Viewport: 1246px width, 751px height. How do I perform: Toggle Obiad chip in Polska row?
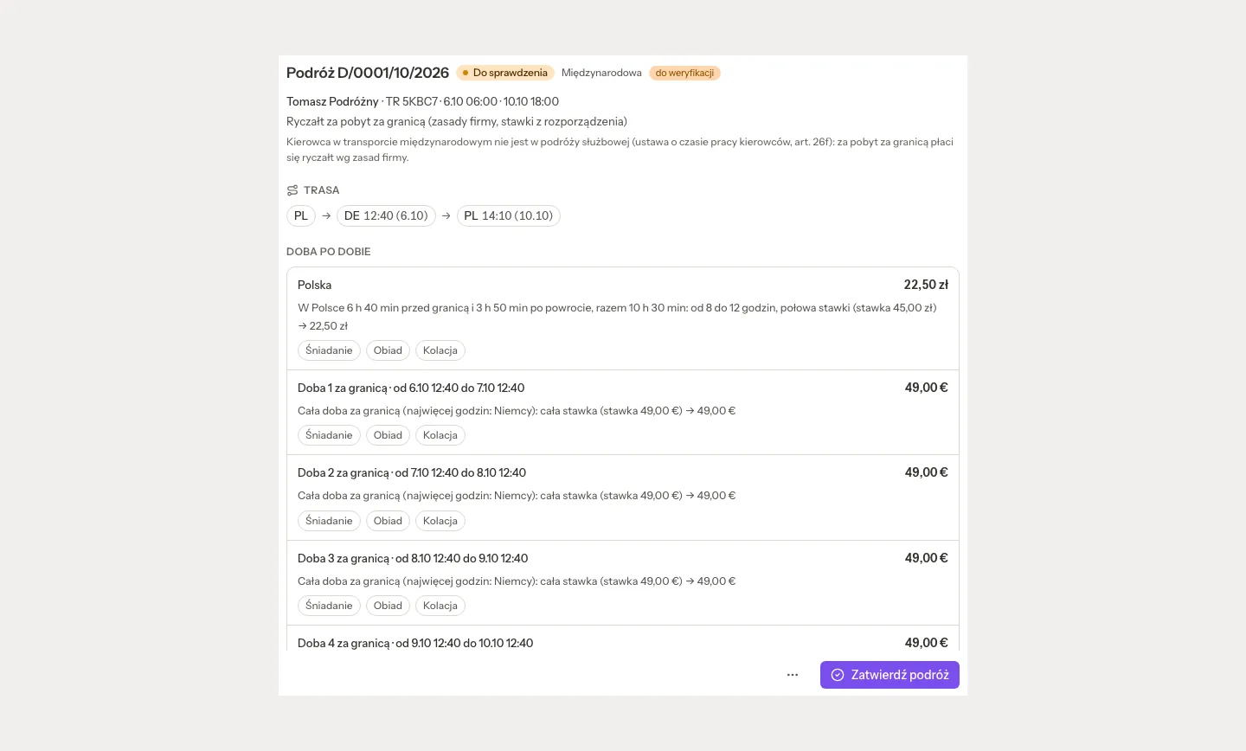tap(388, 350)
